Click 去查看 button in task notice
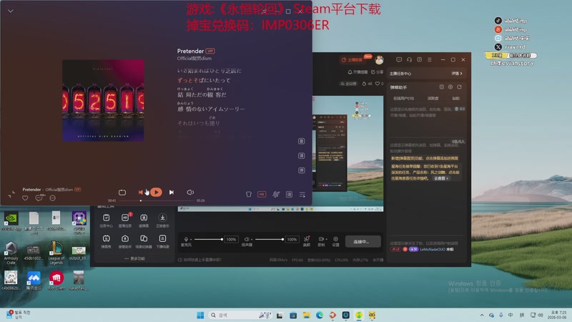The image size is (572, 322). (x=441, y=178)
